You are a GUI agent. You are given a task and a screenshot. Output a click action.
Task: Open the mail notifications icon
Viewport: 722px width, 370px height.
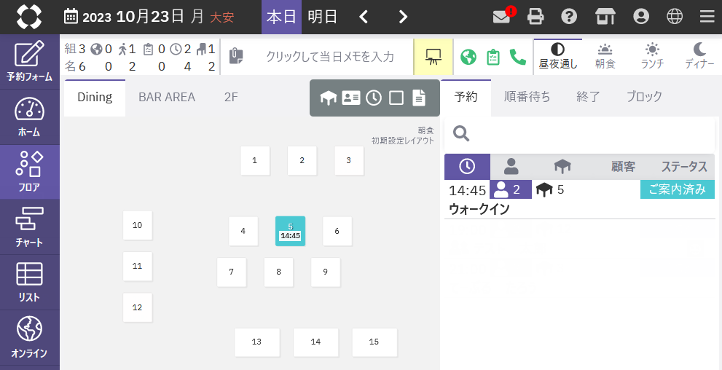(x=501, y=17)
